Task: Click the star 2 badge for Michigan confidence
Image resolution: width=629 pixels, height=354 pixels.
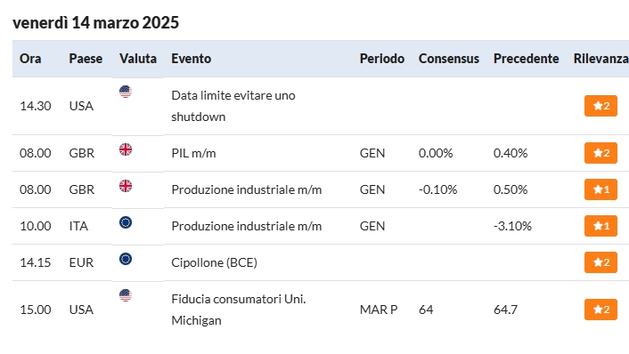Action: point(600,310)
